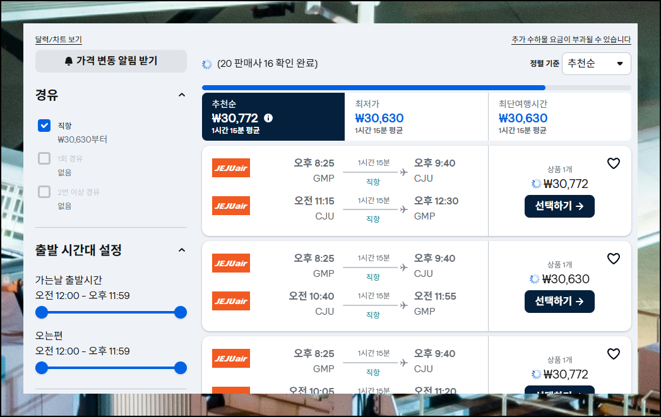Click the ₩30,772 price on the first flight card
Screen dimensions: 661x417
(x=566, y=184)
